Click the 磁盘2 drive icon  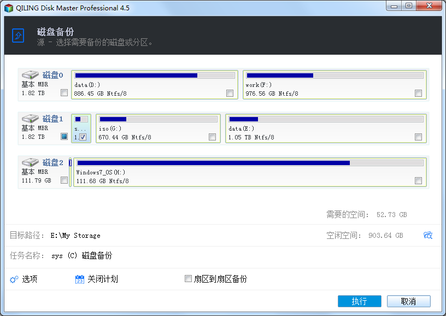tap(30, 162)
